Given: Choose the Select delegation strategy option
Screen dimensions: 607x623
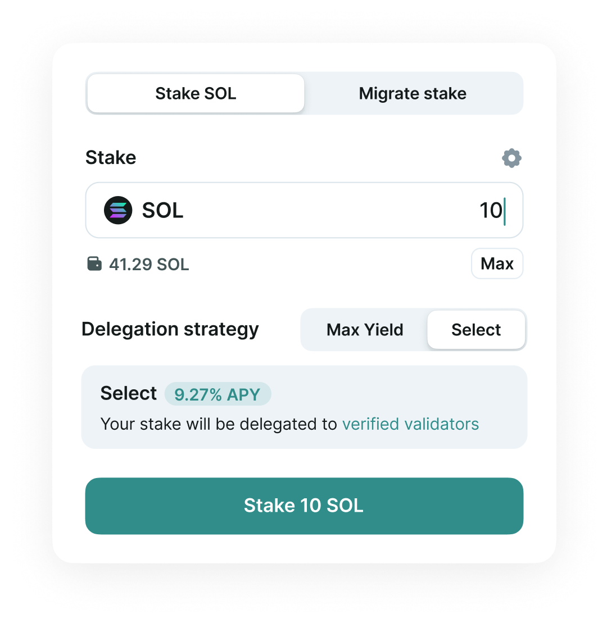Looking at the screenshot, I should click(476, 330).
